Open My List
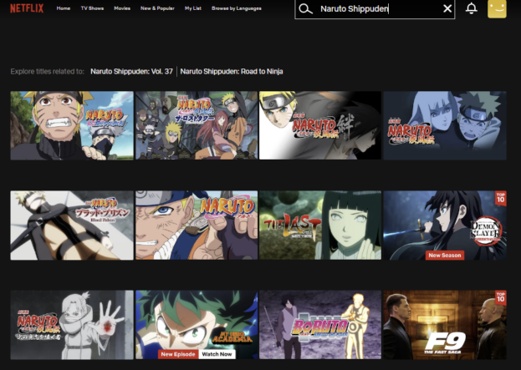Viewport: 521px width, 370px height. pos(192,8)
